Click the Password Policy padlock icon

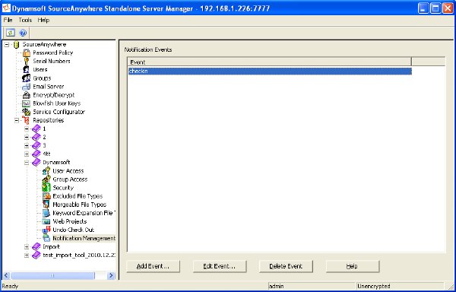pyautogui.click(x=27, y=53)
